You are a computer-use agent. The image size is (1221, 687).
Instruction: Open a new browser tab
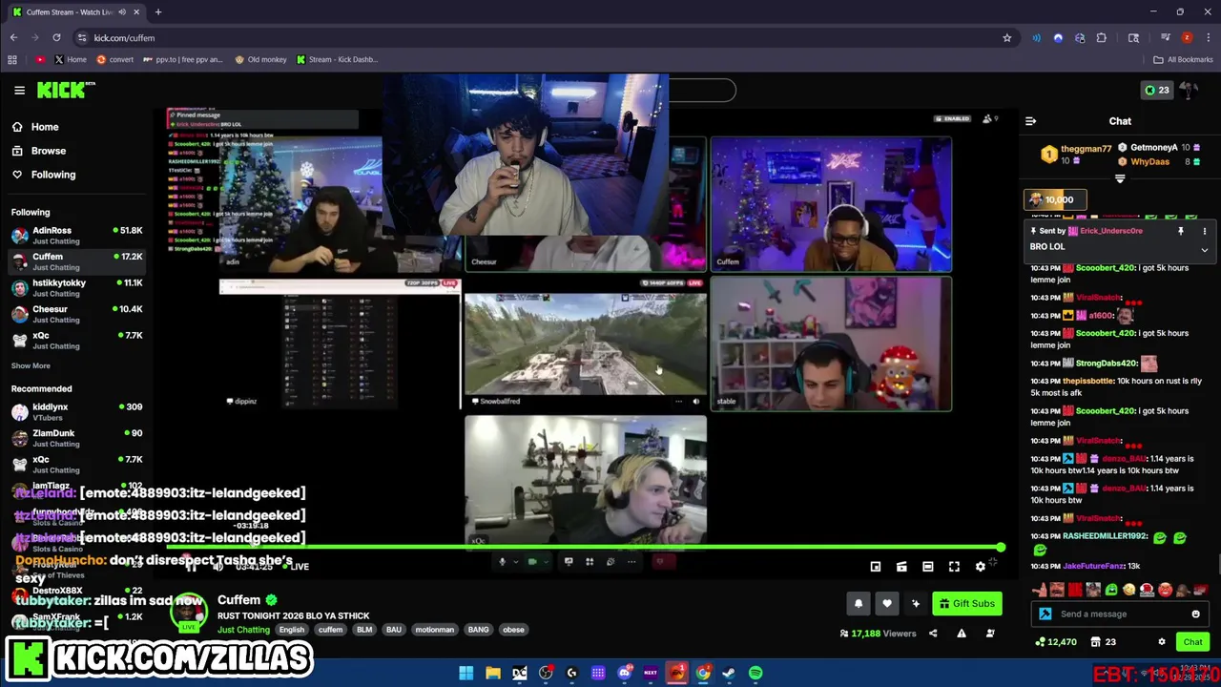coord(158,12)
